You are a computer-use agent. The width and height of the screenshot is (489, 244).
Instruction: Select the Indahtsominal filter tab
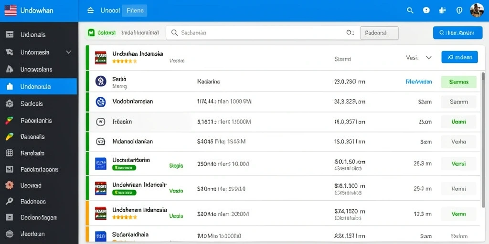click(140, 32)
